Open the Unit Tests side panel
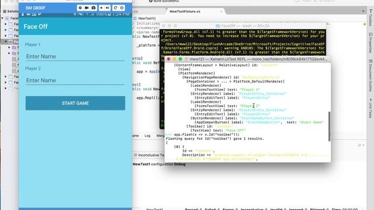The height and width of the screenshot is (210, 374). pos(370,108)
